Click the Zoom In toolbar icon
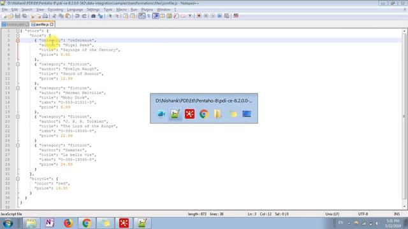Screen dimensions: 408x229 point(110,16)
